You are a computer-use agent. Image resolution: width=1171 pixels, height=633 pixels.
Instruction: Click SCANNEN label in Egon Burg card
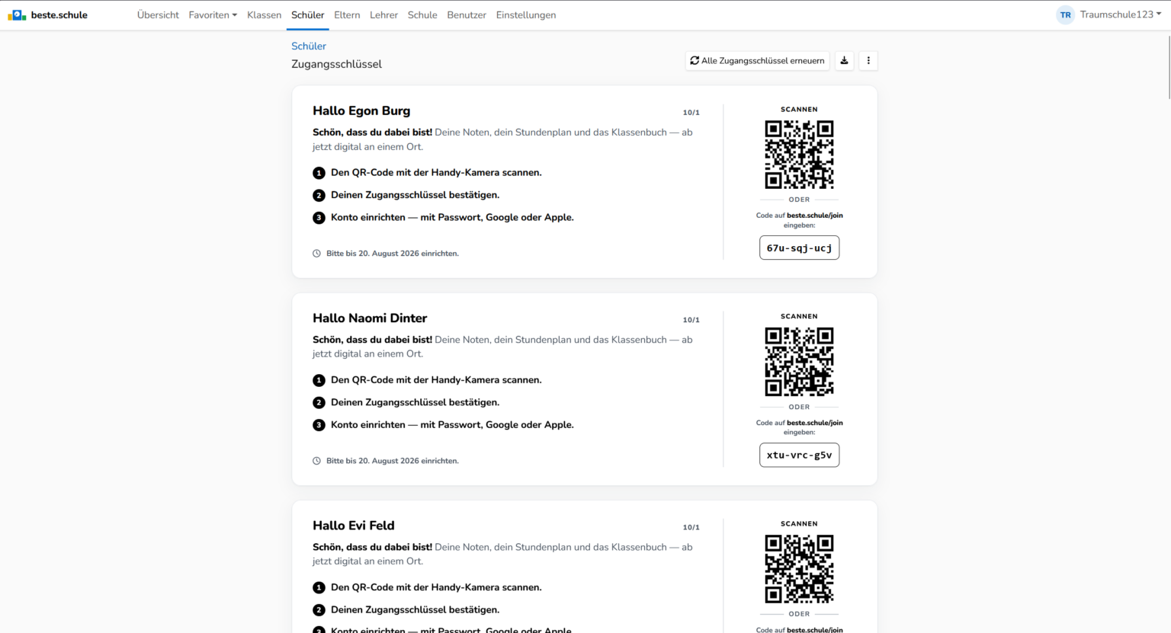pos(799,110)
